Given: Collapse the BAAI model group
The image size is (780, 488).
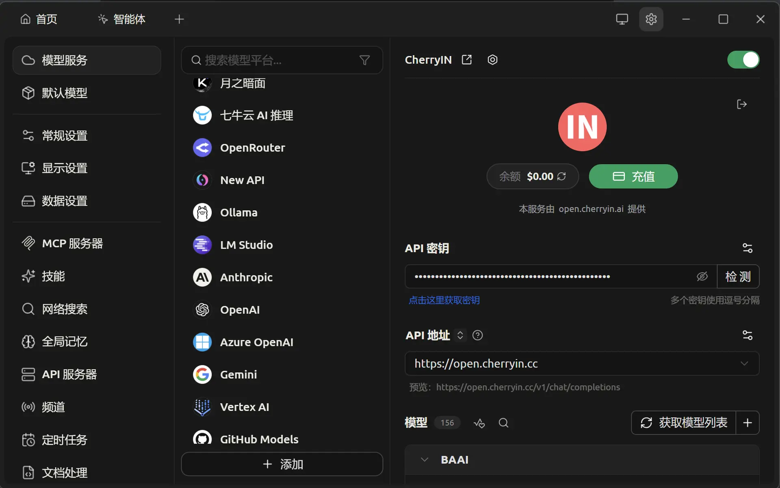Looking at the screenshot, I should (425, 460).
